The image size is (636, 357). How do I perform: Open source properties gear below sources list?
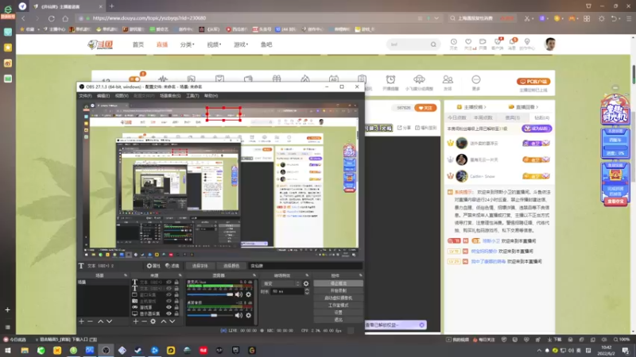(153, 321)
